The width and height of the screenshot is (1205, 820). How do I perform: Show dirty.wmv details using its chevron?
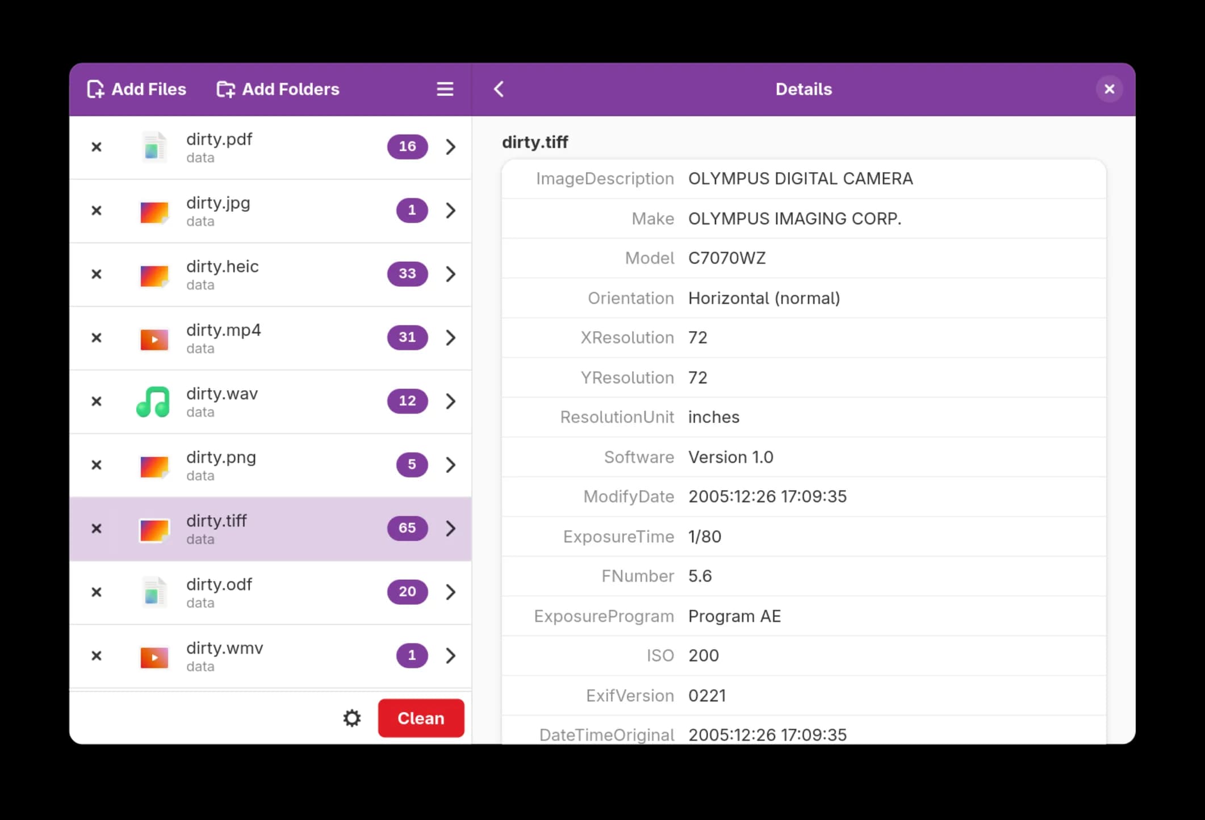(x=451, y=656)
